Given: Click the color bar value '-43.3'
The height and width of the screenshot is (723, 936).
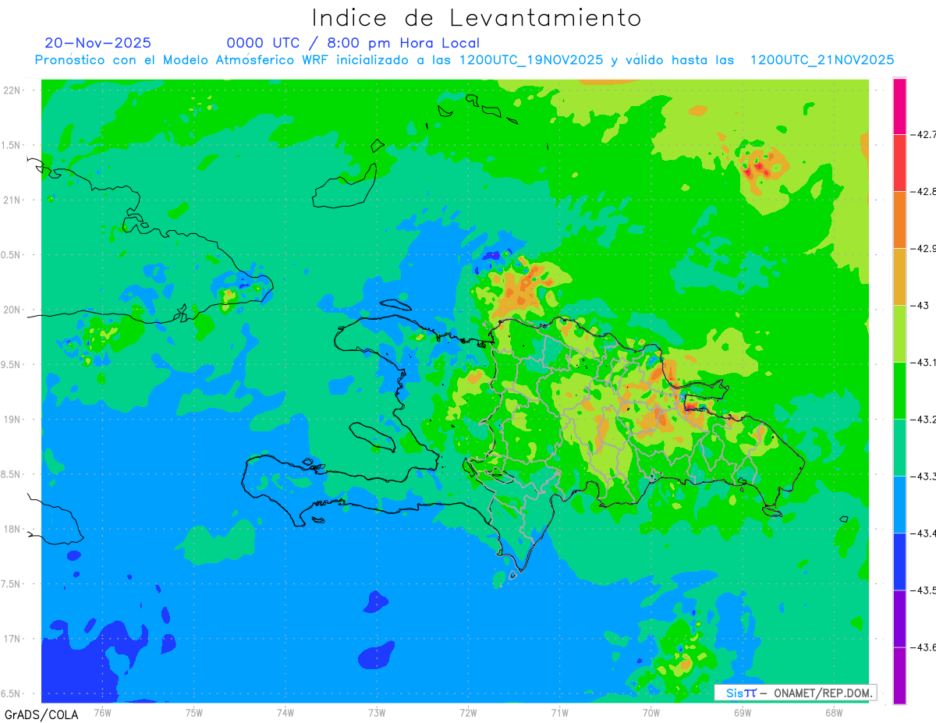Looking at the screenshot, I should point(923,477).
